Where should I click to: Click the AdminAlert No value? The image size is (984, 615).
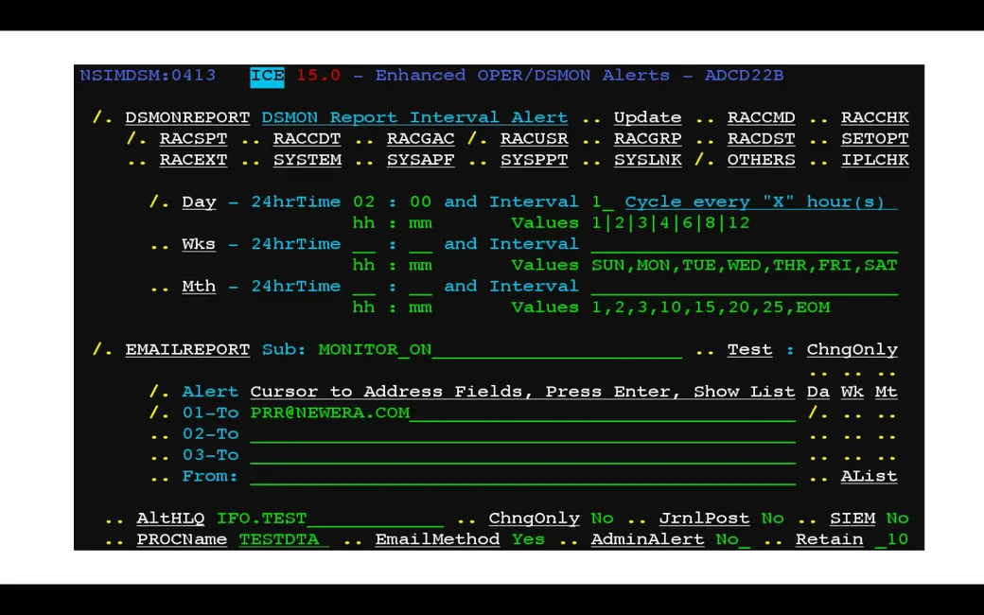733,539
